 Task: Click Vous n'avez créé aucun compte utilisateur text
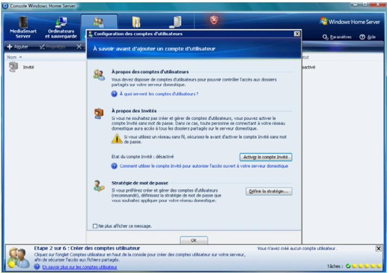tap(297, 248)
